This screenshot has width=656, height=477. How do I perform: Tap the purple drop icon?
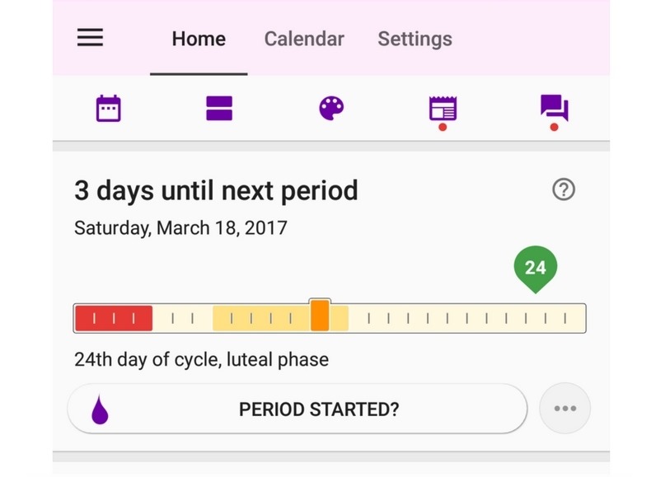pyautogui.click(x=100, y=409)
